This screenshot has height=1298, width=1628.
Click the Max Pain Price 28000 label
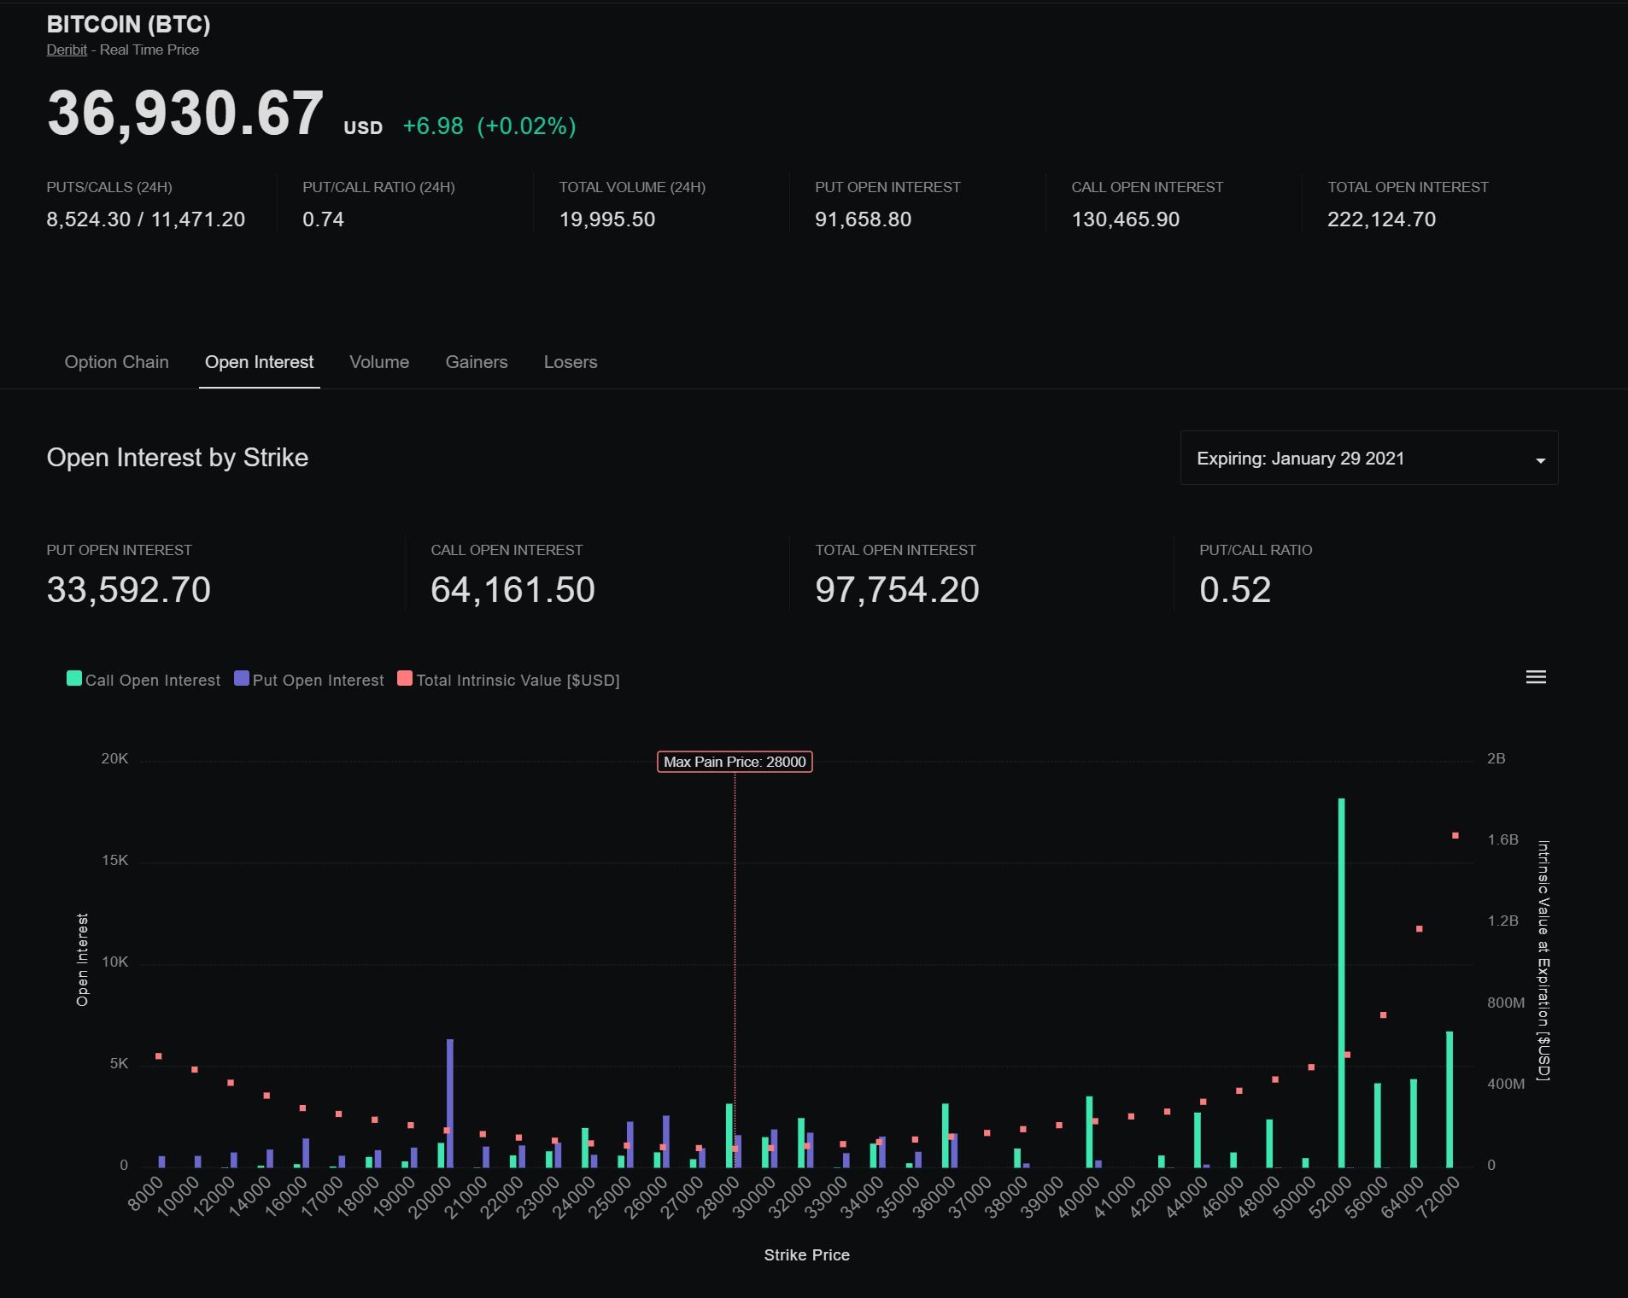[x=735, y=762]
